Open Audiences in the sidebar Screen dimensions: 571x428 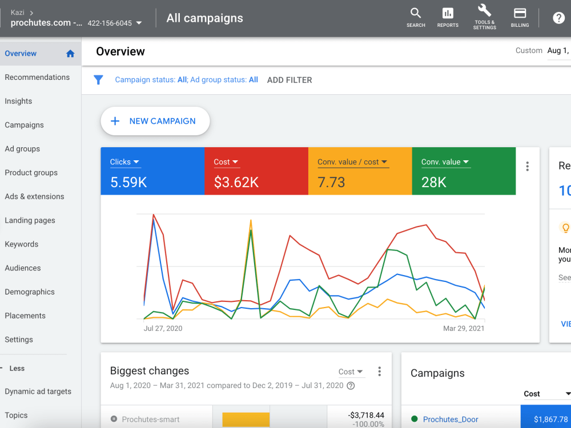(23, 268)
